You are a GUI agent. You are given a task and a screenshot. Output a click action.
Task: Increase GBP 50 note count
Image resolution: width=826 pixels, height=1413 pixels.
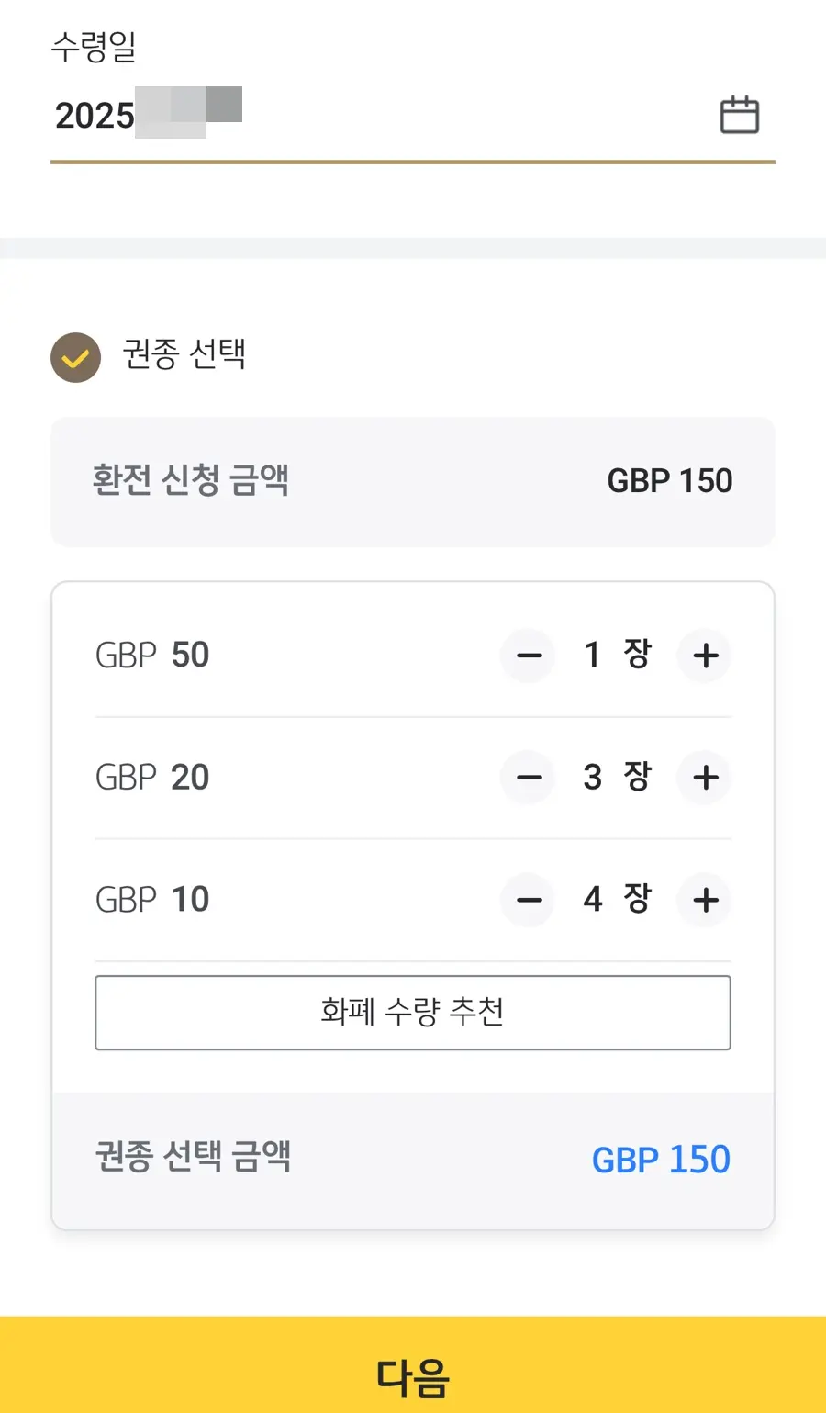705,656
